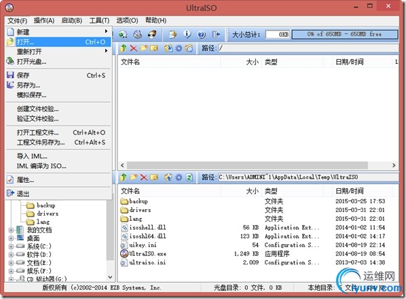
Task: Click the red X delete icon in the local pane
Action: [144, 177]
